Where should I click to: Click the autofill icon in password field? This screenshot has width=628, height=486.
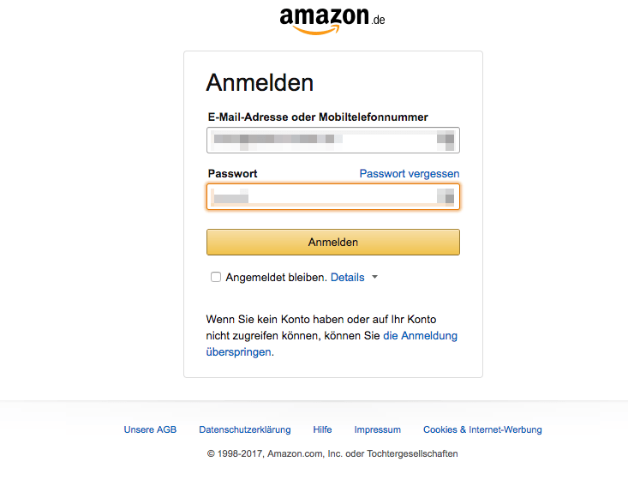[x=446, y=197]
